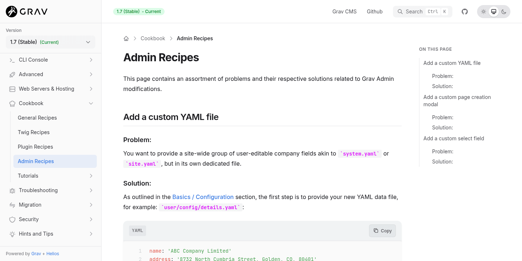522x261 pixels.
Task: Collapse the Cookbook section
Action: coord(91,103)
